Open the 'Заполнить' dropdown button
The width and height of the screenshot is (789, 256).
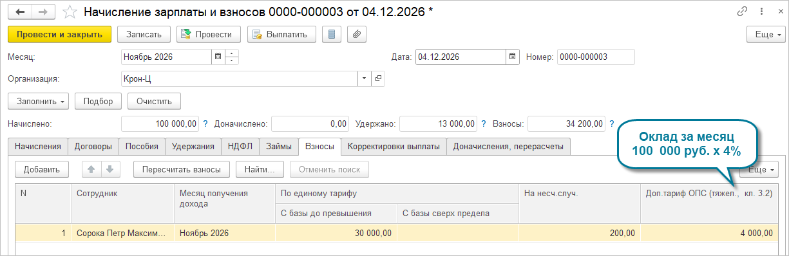[x=38, y=101]
